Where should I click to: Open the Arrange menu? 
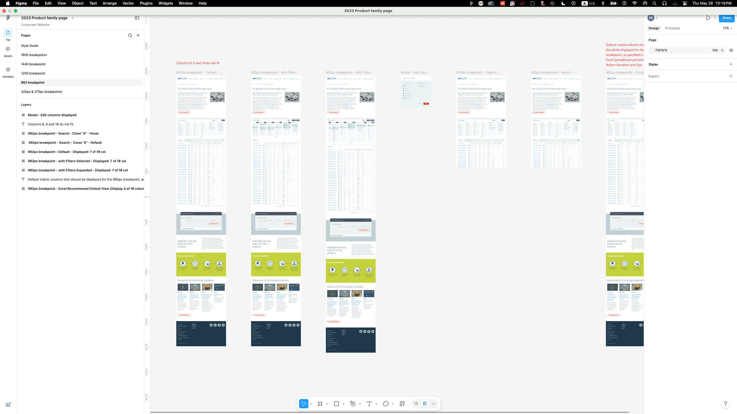pyautogui.click(x=109, y=3)
